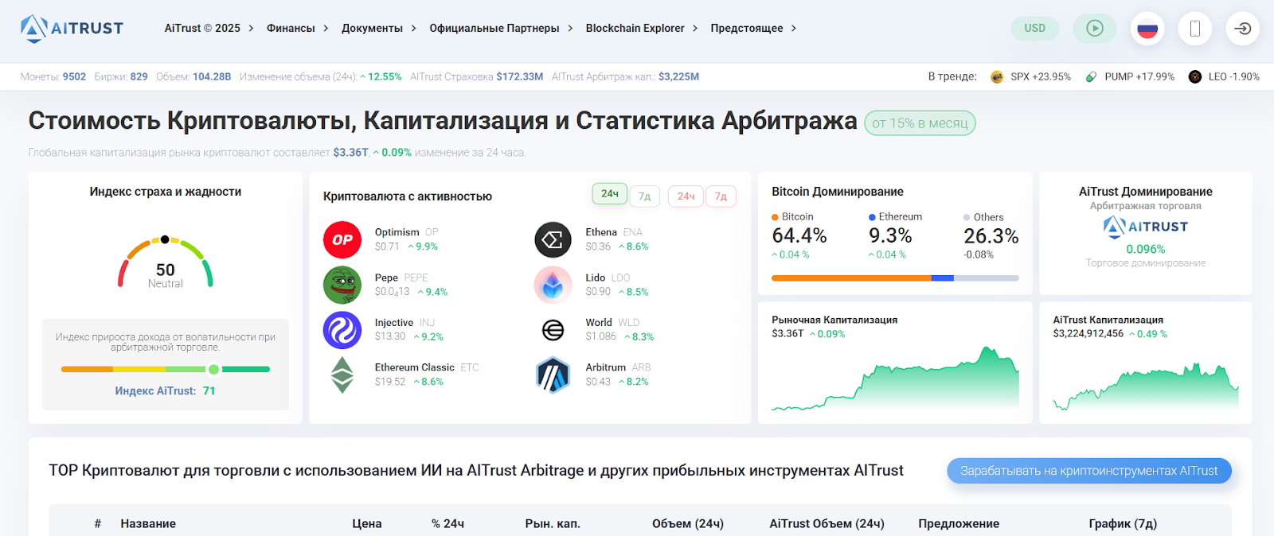The width and height of the screenshot is (1274, 536).
Task: Click the LEO trending coin icon
Action: (x=1194, y=77)
